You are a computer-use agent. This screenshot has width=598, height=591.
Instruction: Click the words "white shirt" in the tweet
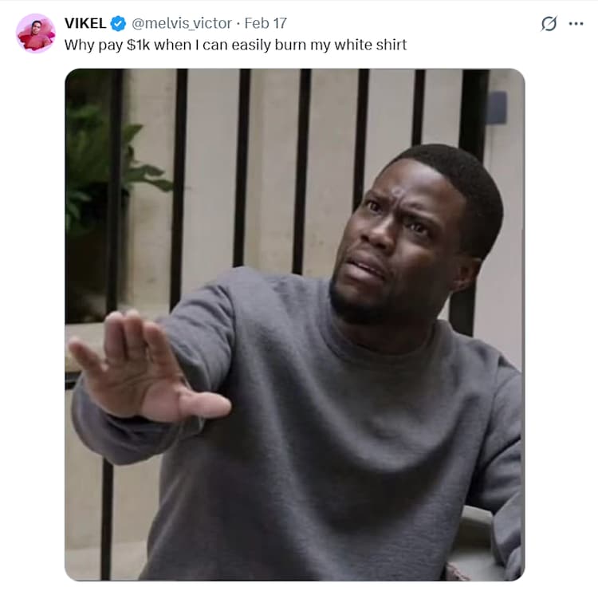click(x=370, y=45)
